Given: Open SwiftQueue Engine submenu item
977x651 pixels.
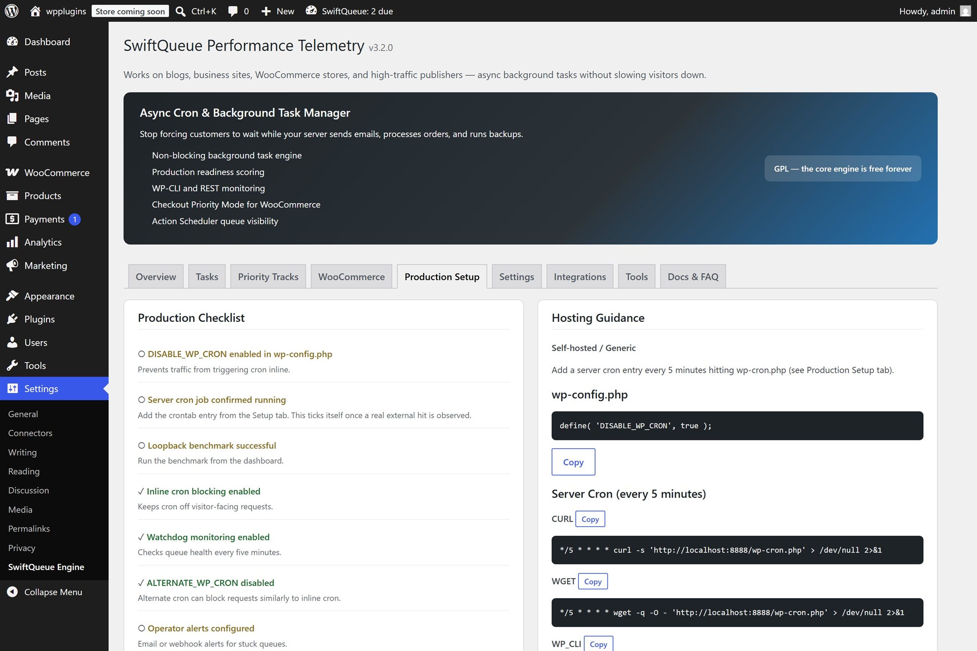Looking at the screenshot, I should (46, 566).
